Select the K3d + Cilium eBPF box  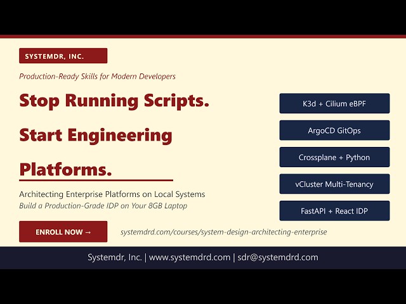pyautogui.click(x=334, y=103)
